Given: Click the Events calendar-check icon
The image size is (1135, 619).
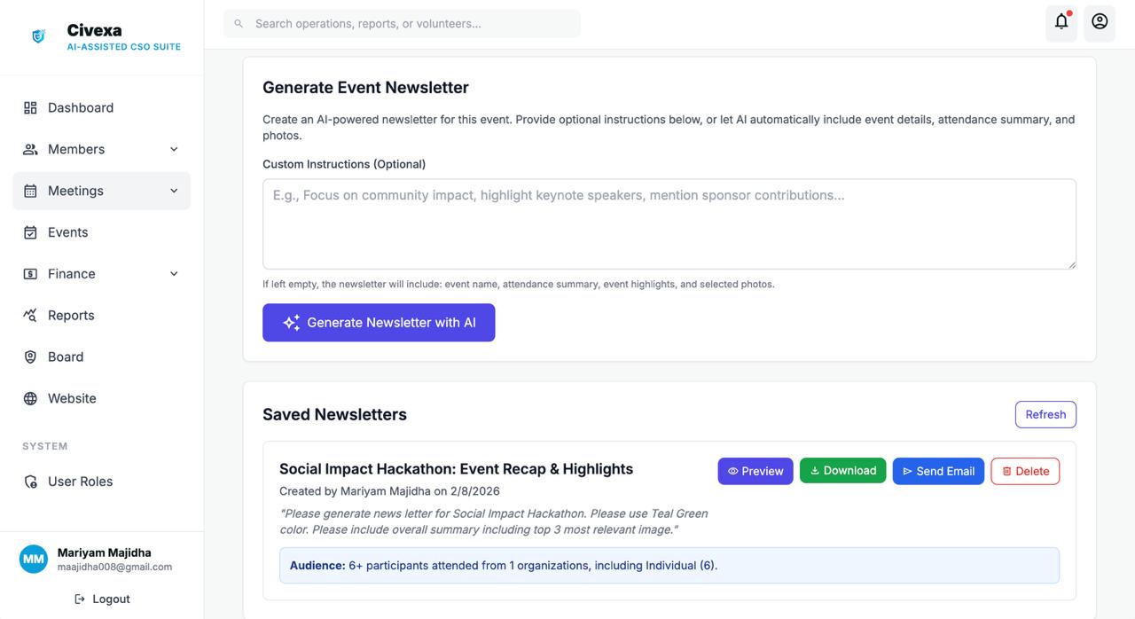Looking at the screenshot, I should pyautogui.click(x=30, y=232).
